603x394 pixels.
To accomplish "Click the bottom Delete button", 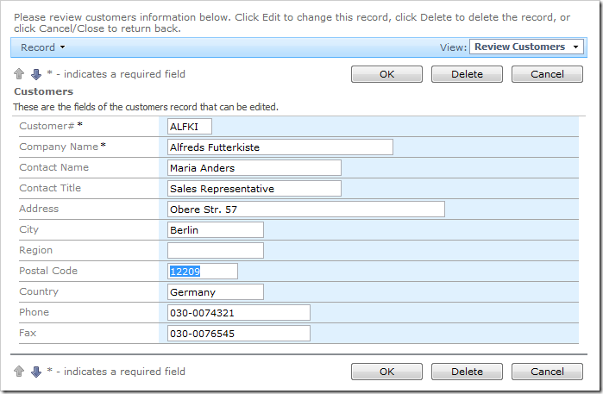I will pos(467,372).
